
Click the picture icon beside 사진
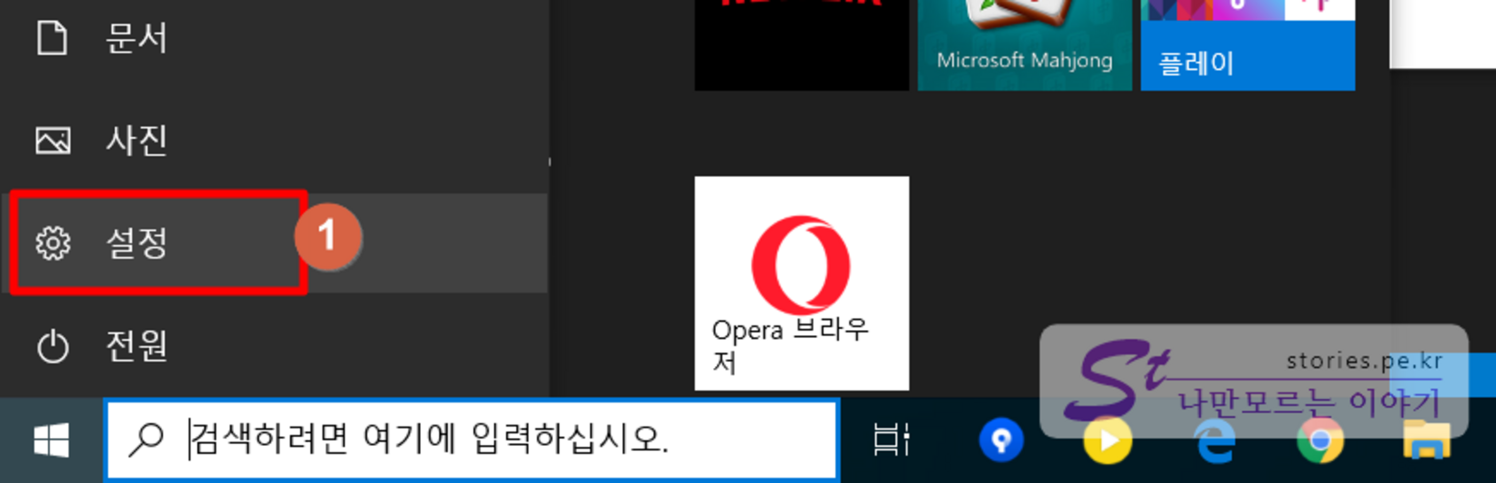[x=53, y=141]
